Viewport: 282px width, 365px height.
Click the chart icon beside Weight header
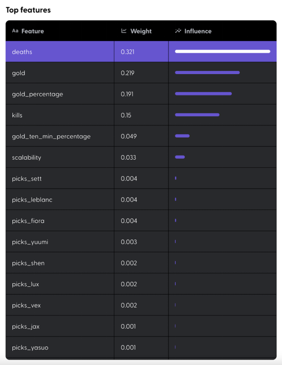coord(124,31)
